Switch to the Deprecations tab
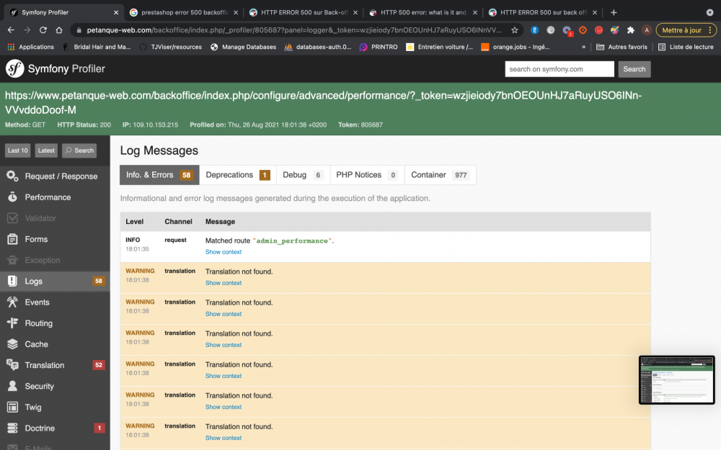 pos(238,175)
